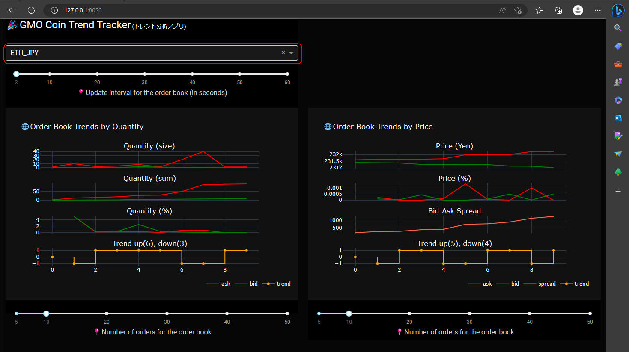
Task: Open the Drop paper plane icon
Action: coord(618,154)
